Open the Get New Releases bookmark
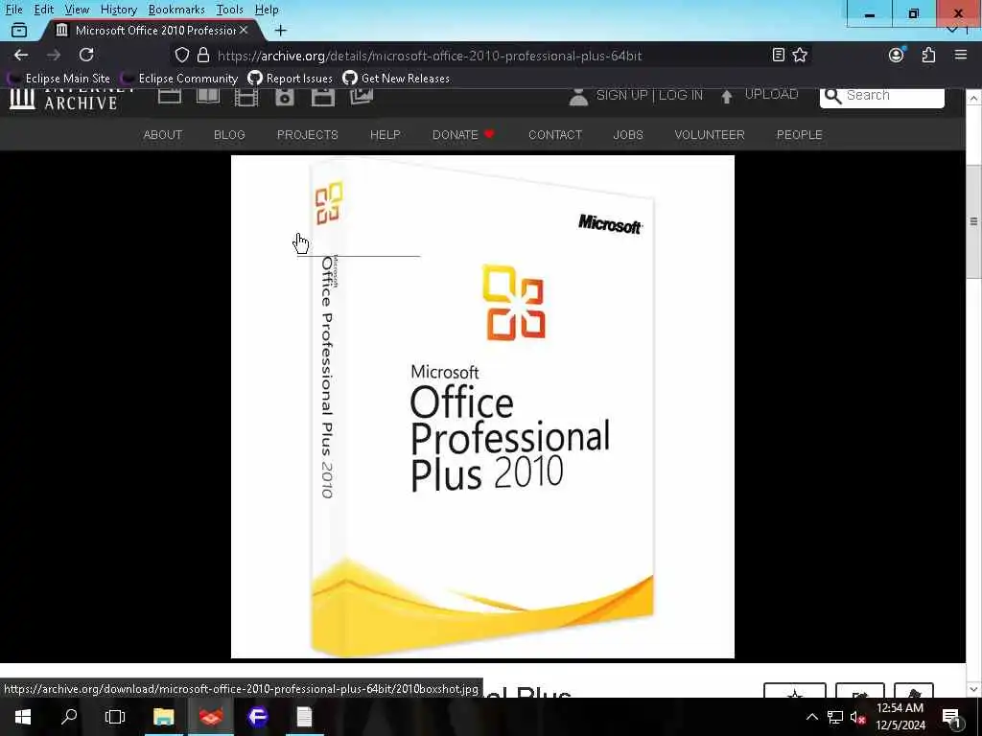 click(396, 79)
